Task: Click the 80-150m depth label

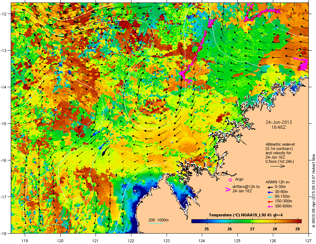Action: [282, 197]
